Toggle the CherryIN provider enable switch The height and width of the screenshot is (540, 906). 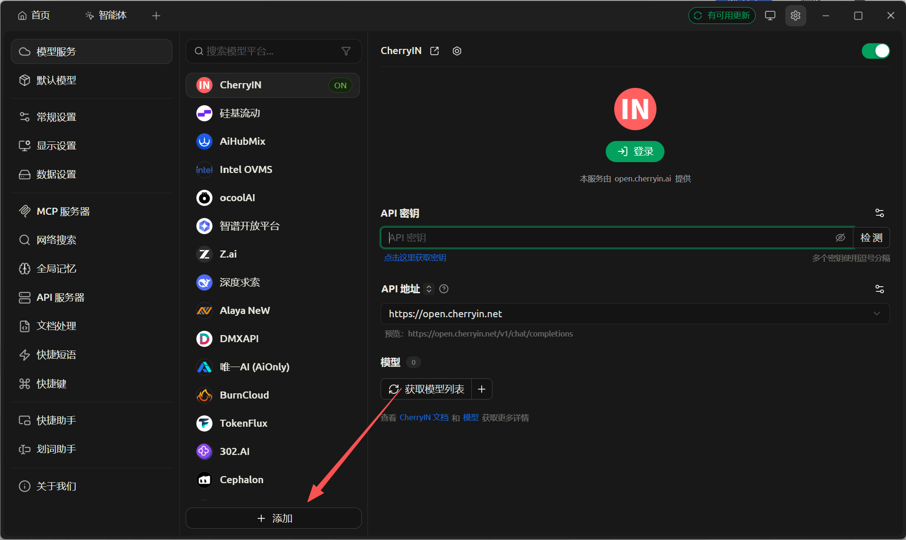click(875, 51)
